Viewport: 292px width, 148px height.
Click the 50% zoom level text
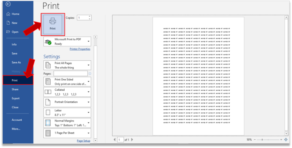coord(249,140)
